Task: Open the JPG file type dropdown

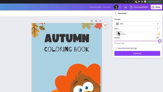Action: pos(137,24)
